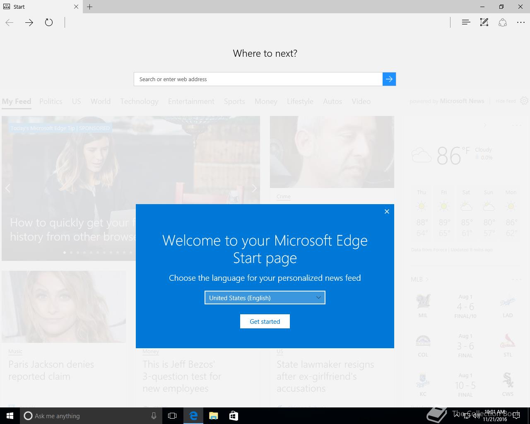Switch to the Money tab
Viewport: 530px width, 424px height.
266,101
